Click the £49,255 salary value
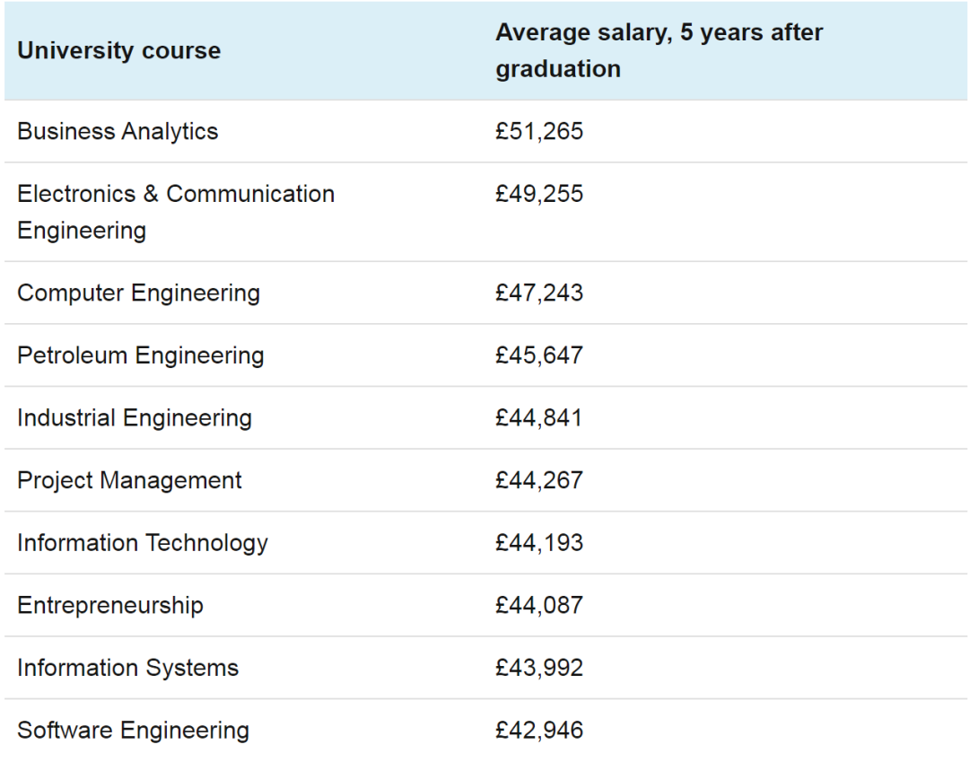Screen dimensions: 969x762 pyautogui.click(x=539, y=194)
